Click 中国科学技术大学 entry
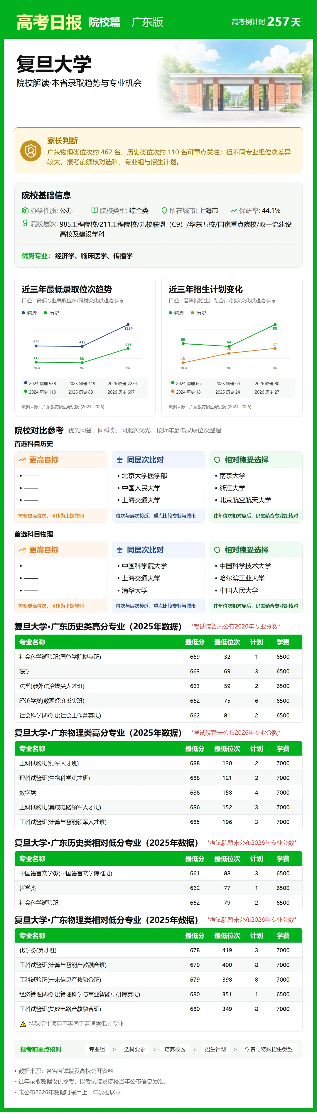Screen dimensions: 317x1114 245,566
